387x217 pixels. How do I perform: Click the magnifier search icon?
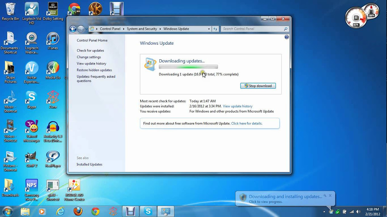click(286, 29)
